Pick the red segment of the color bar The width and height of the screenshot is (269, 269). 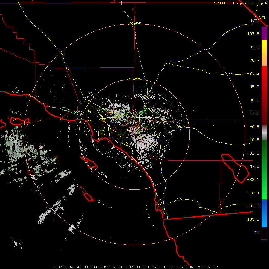(x=264, y=96)
